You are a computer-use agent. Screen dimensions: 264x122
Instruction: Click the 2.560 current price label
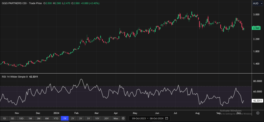[x=256, y=28]
